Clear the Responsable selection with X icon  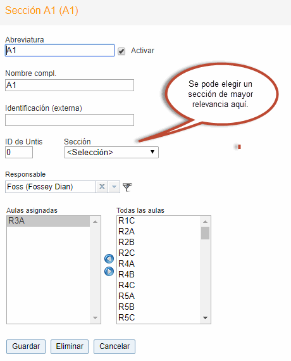pyautogui.click(x=102, y=187)
